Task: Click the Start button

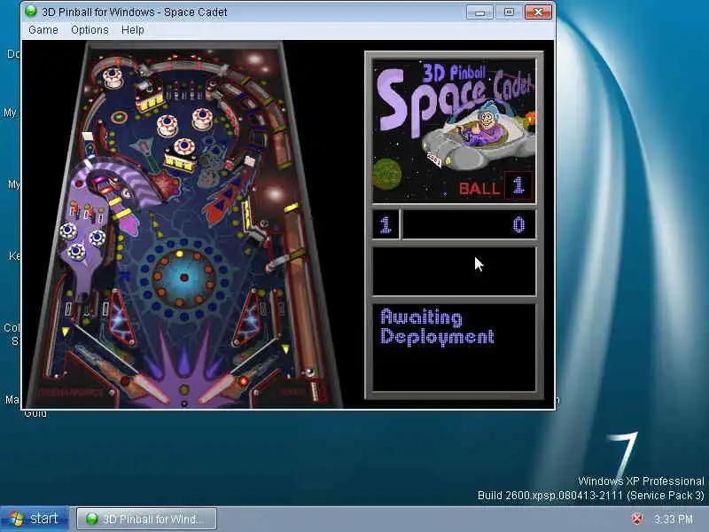Action: (35, 519)
